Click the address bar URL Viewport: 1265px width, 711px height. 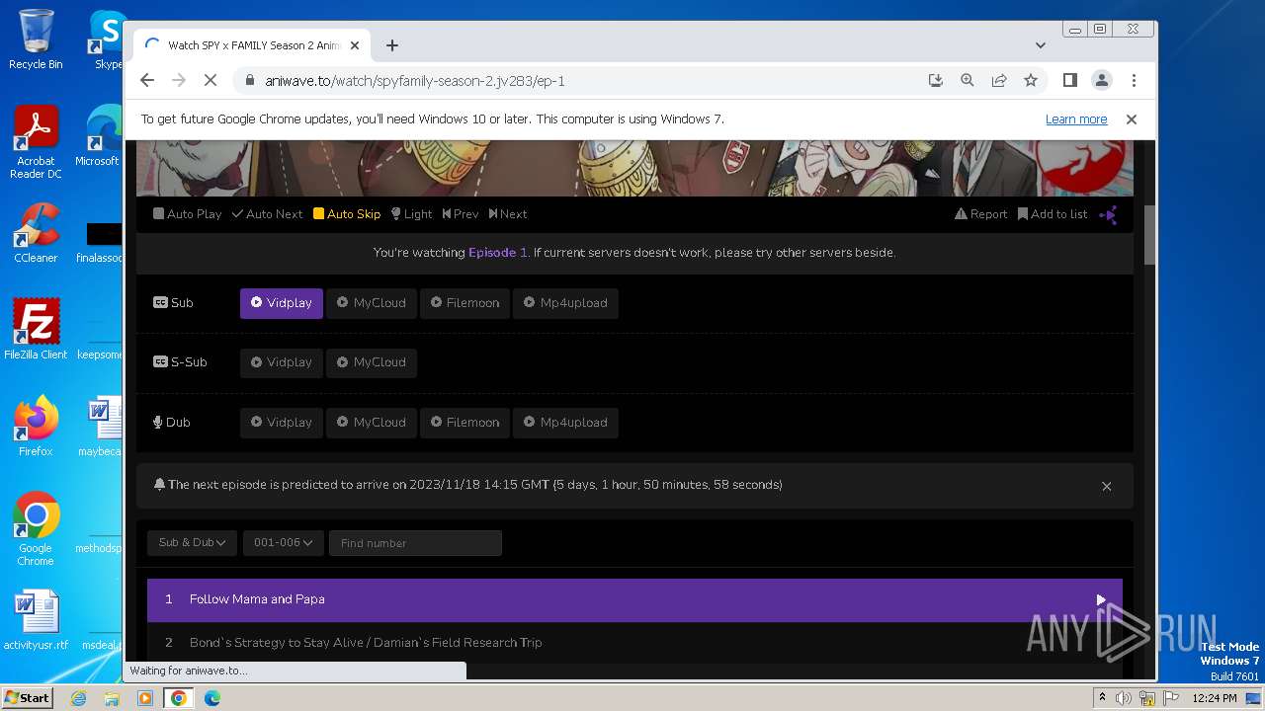(x=415, y=81)
